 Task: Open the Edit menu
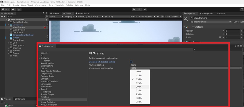click(9, 5)
